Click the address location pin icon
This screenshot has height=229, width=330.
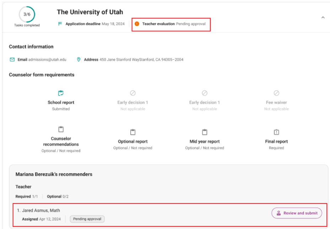point(79,59)
